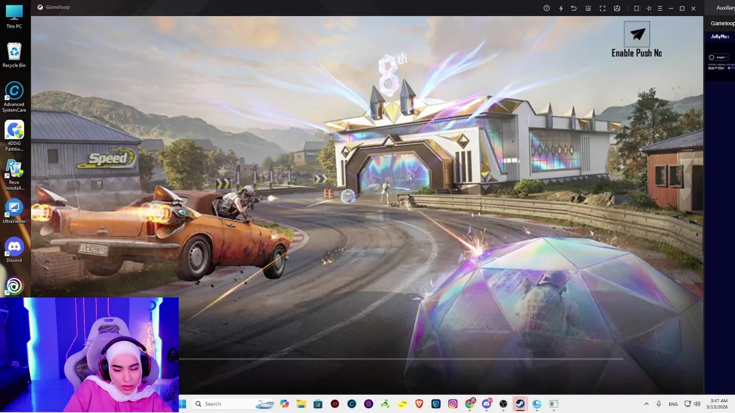Select the This PC desktop icon
735x413 pixels.
coord(14,17)
